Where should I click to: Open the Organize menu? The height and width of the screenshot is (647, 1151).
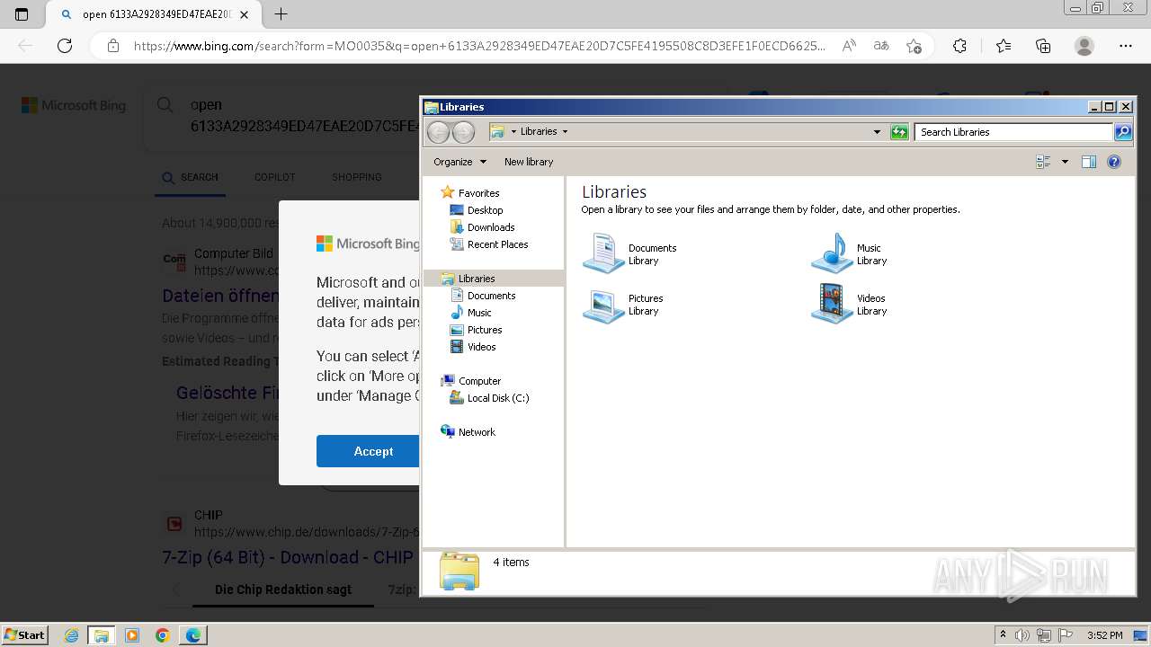click(x=460, y=162)
